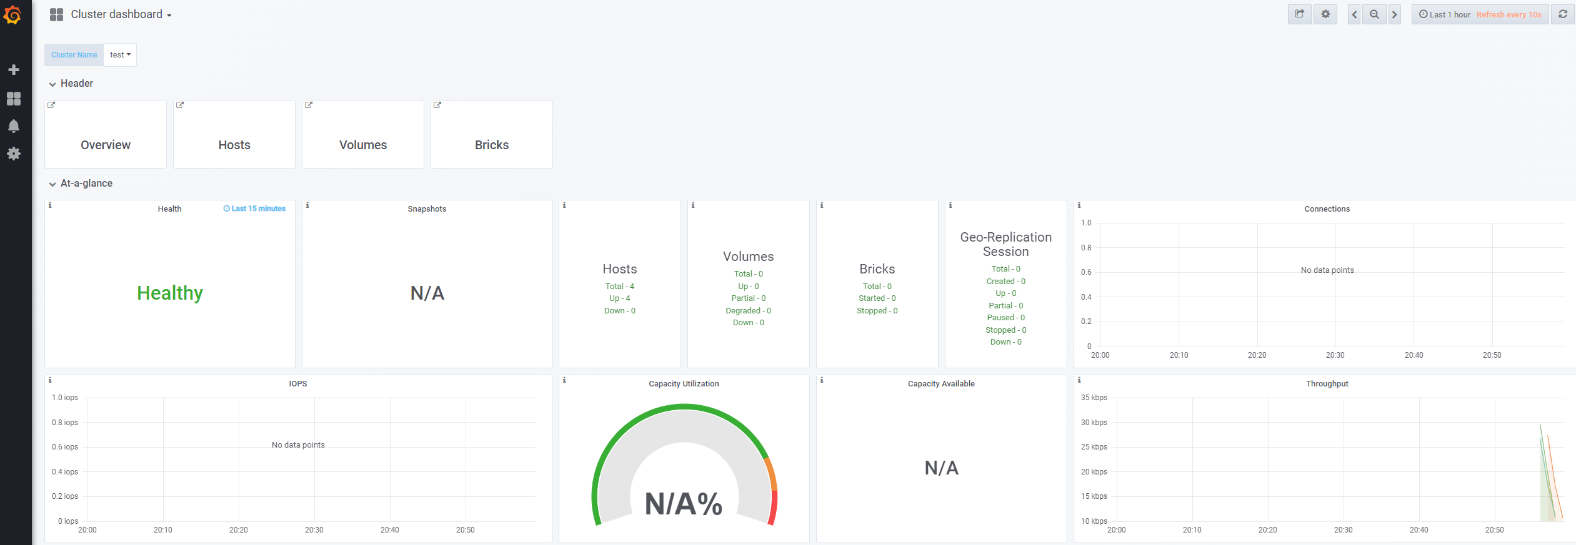Click the Throughput panel title
This screenshot has height=545, width=1576.
coord(1327,384)
